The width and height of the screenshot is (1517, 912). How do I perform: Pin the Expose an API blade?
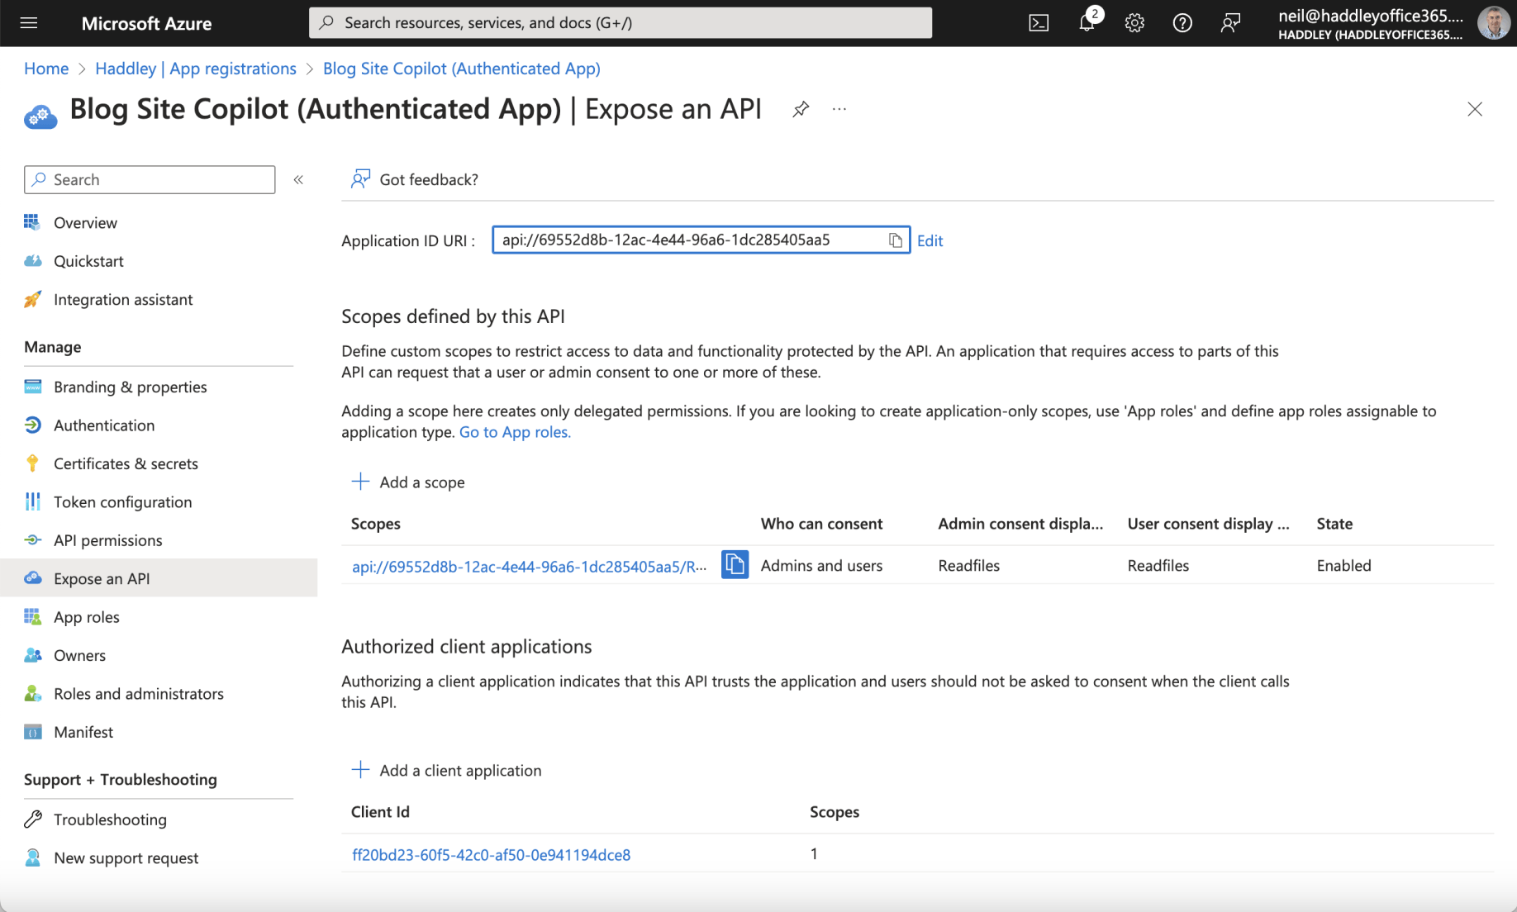[x=800, y=109]
